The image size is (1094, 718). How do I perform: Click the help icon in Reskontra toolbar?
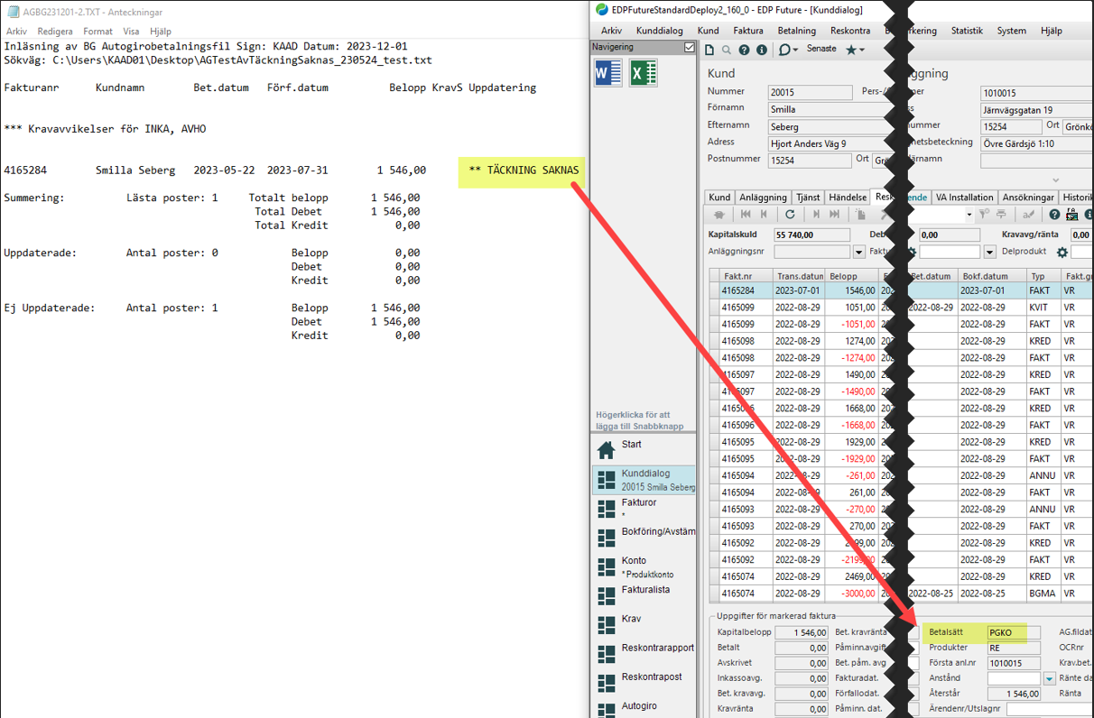[1053, 215]
